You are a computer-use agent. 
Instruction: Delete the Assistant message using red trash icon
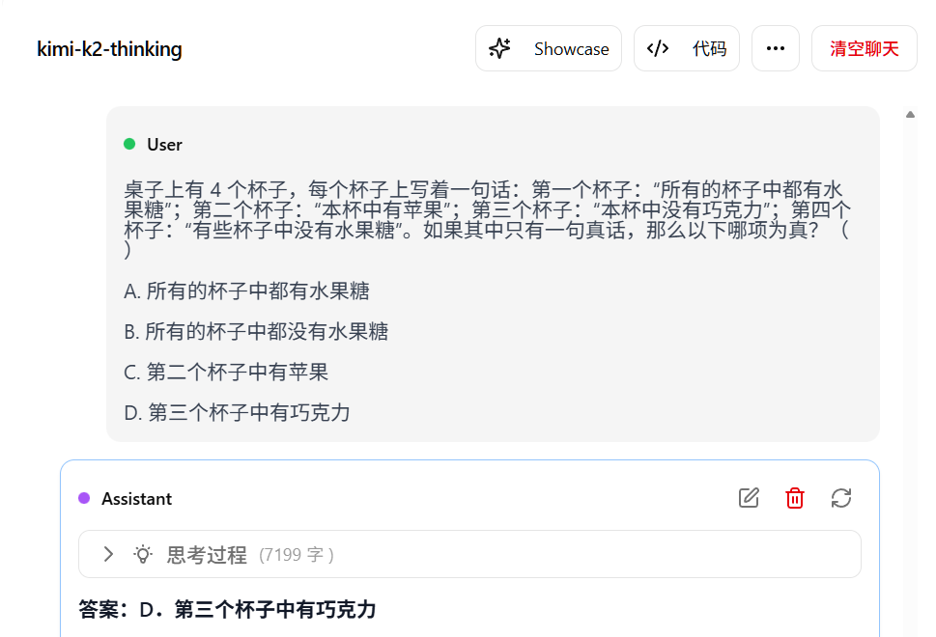pyautogui.click(x=795, y=498)
